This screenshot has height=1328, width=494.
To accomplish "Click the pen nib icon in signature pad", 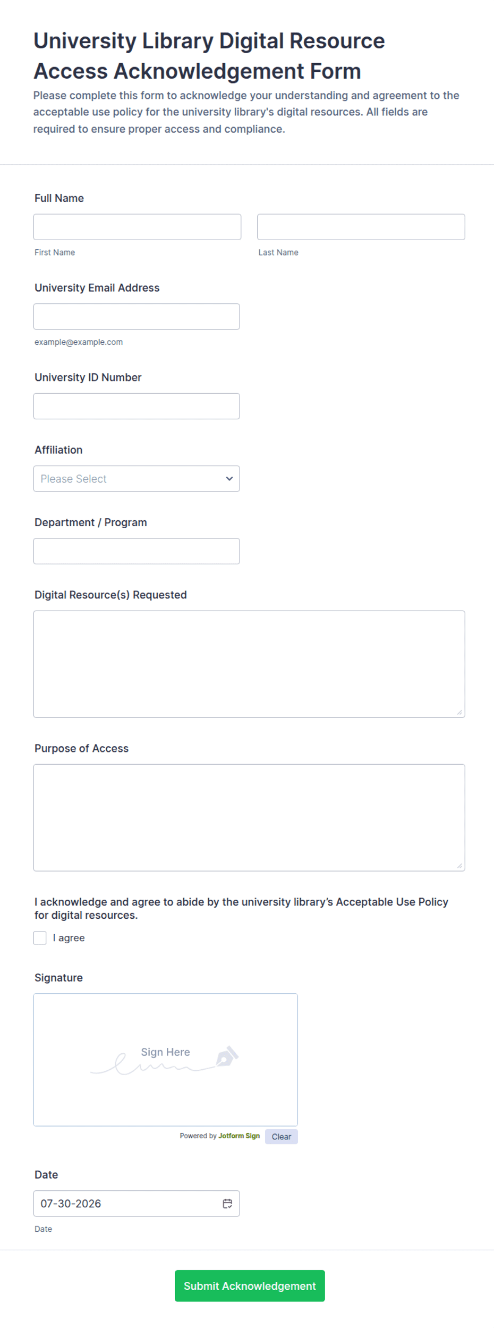I will [x=227, y=1056].
